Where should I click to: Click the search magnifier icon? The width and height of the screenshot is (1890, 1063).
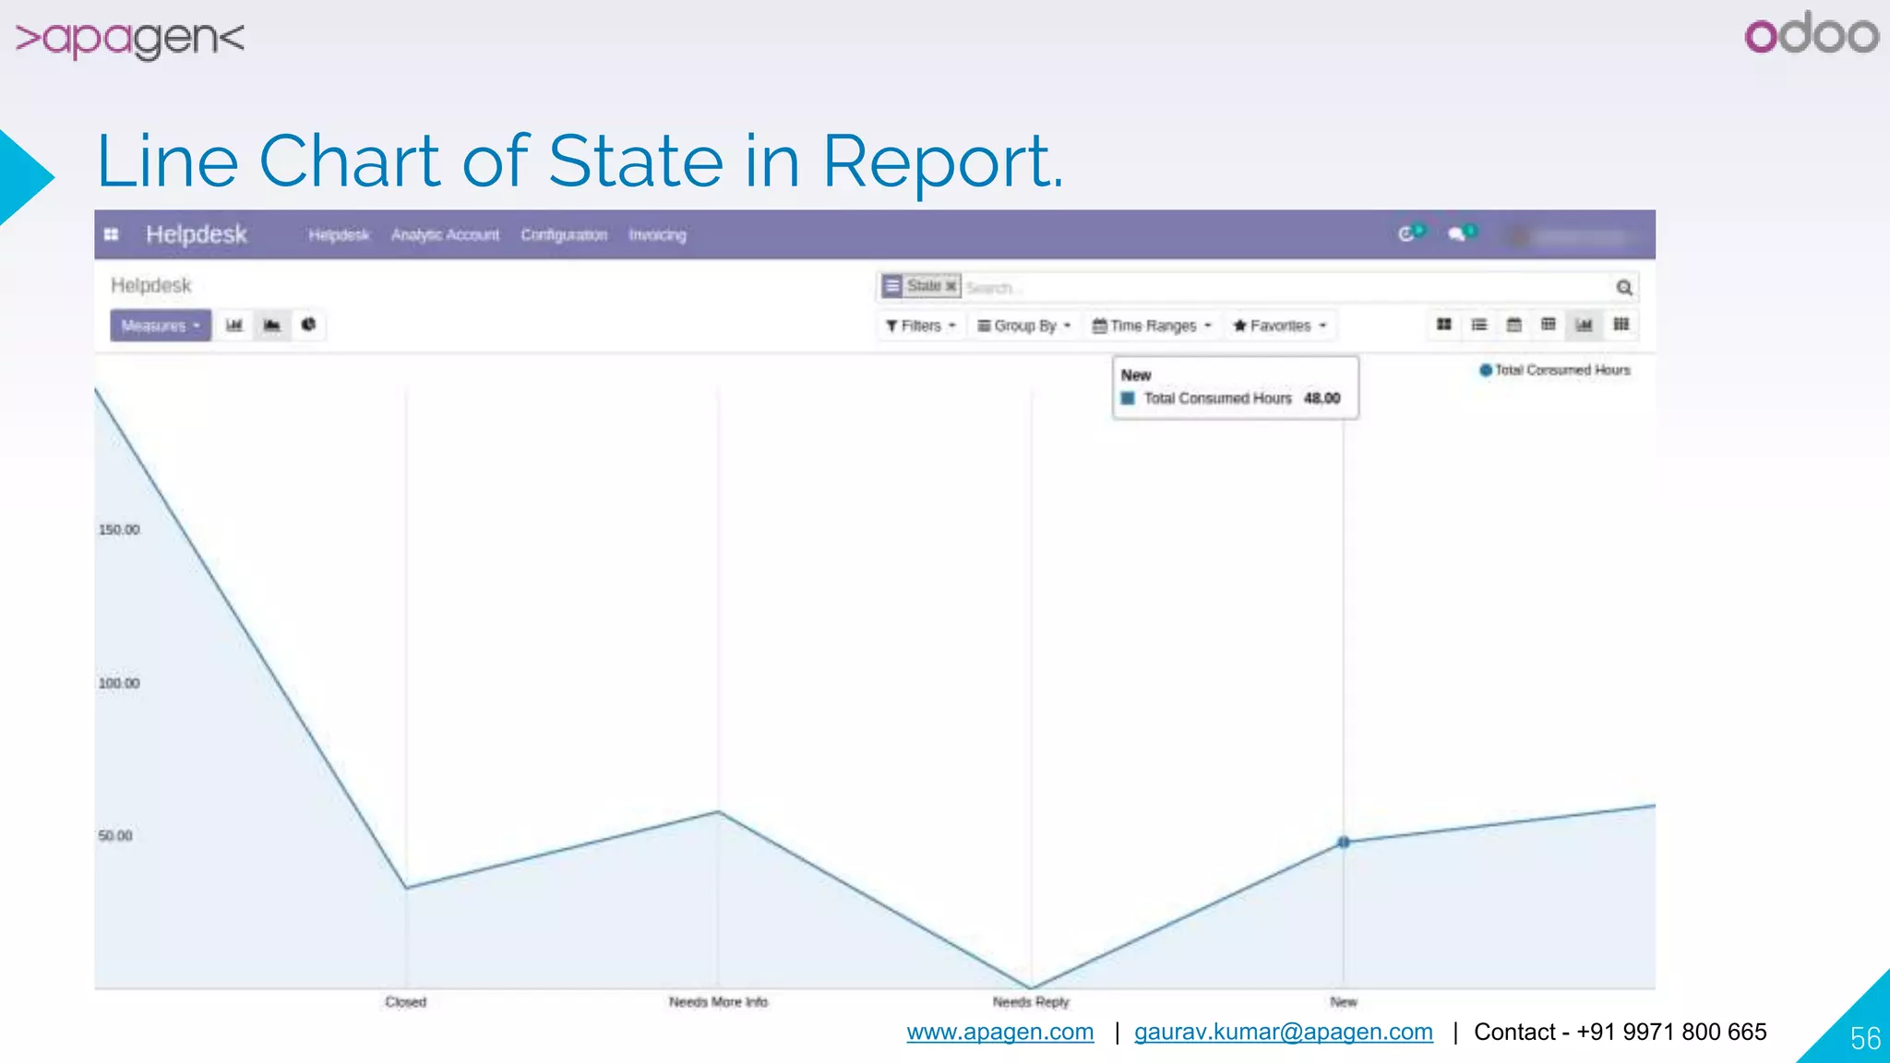tap(1624, 288)
